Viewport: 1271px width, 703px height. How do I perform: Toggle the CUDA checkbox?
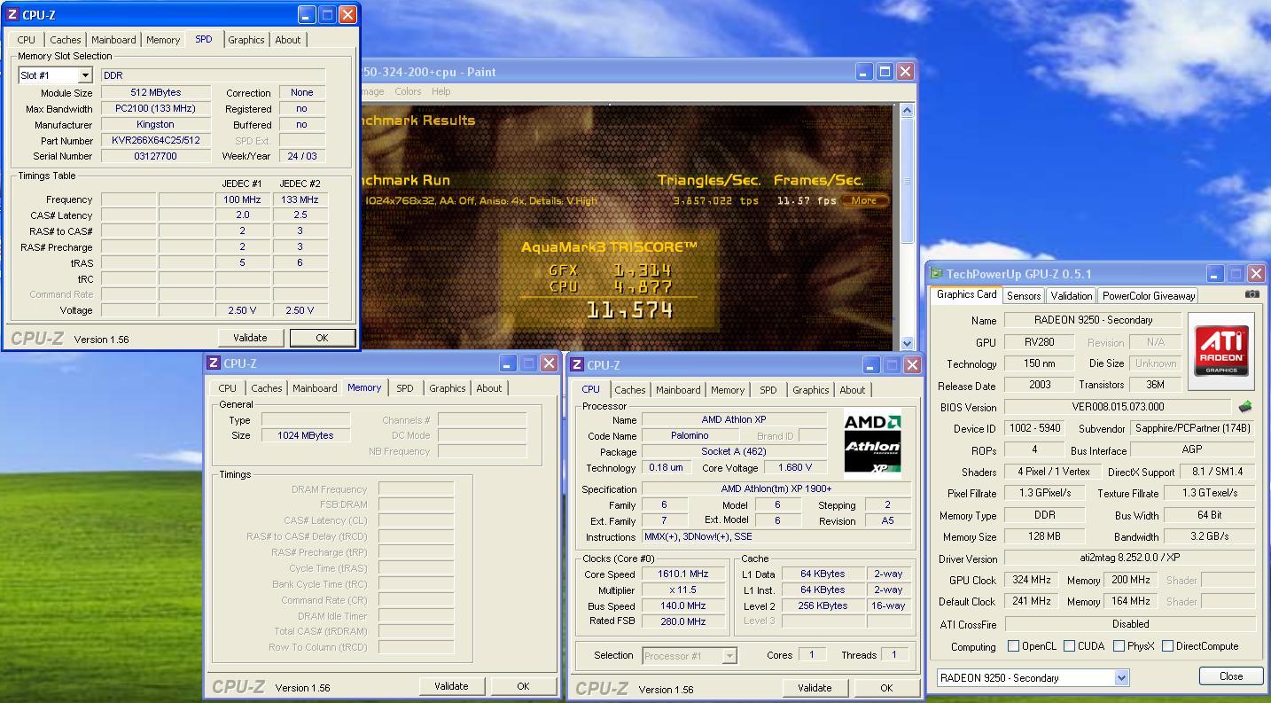pyautogui.click(x=1069, y=646)
